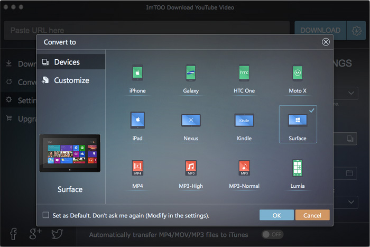The width and height of the screenshot is (370, 247).
Task: Select the Nexus tablet preset
Action: (x=191, y=126)
